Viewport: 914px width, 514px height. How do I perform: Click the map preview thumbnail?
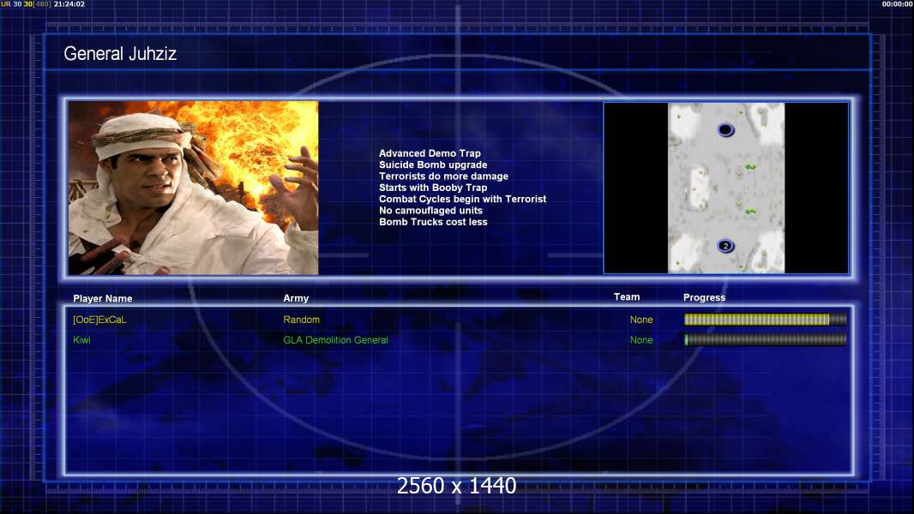pos(725,188)
